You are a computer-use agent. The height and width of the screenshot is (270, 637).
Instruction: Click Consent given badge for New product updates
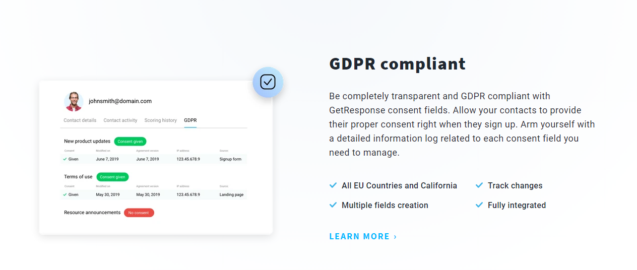tap(130, 142)
